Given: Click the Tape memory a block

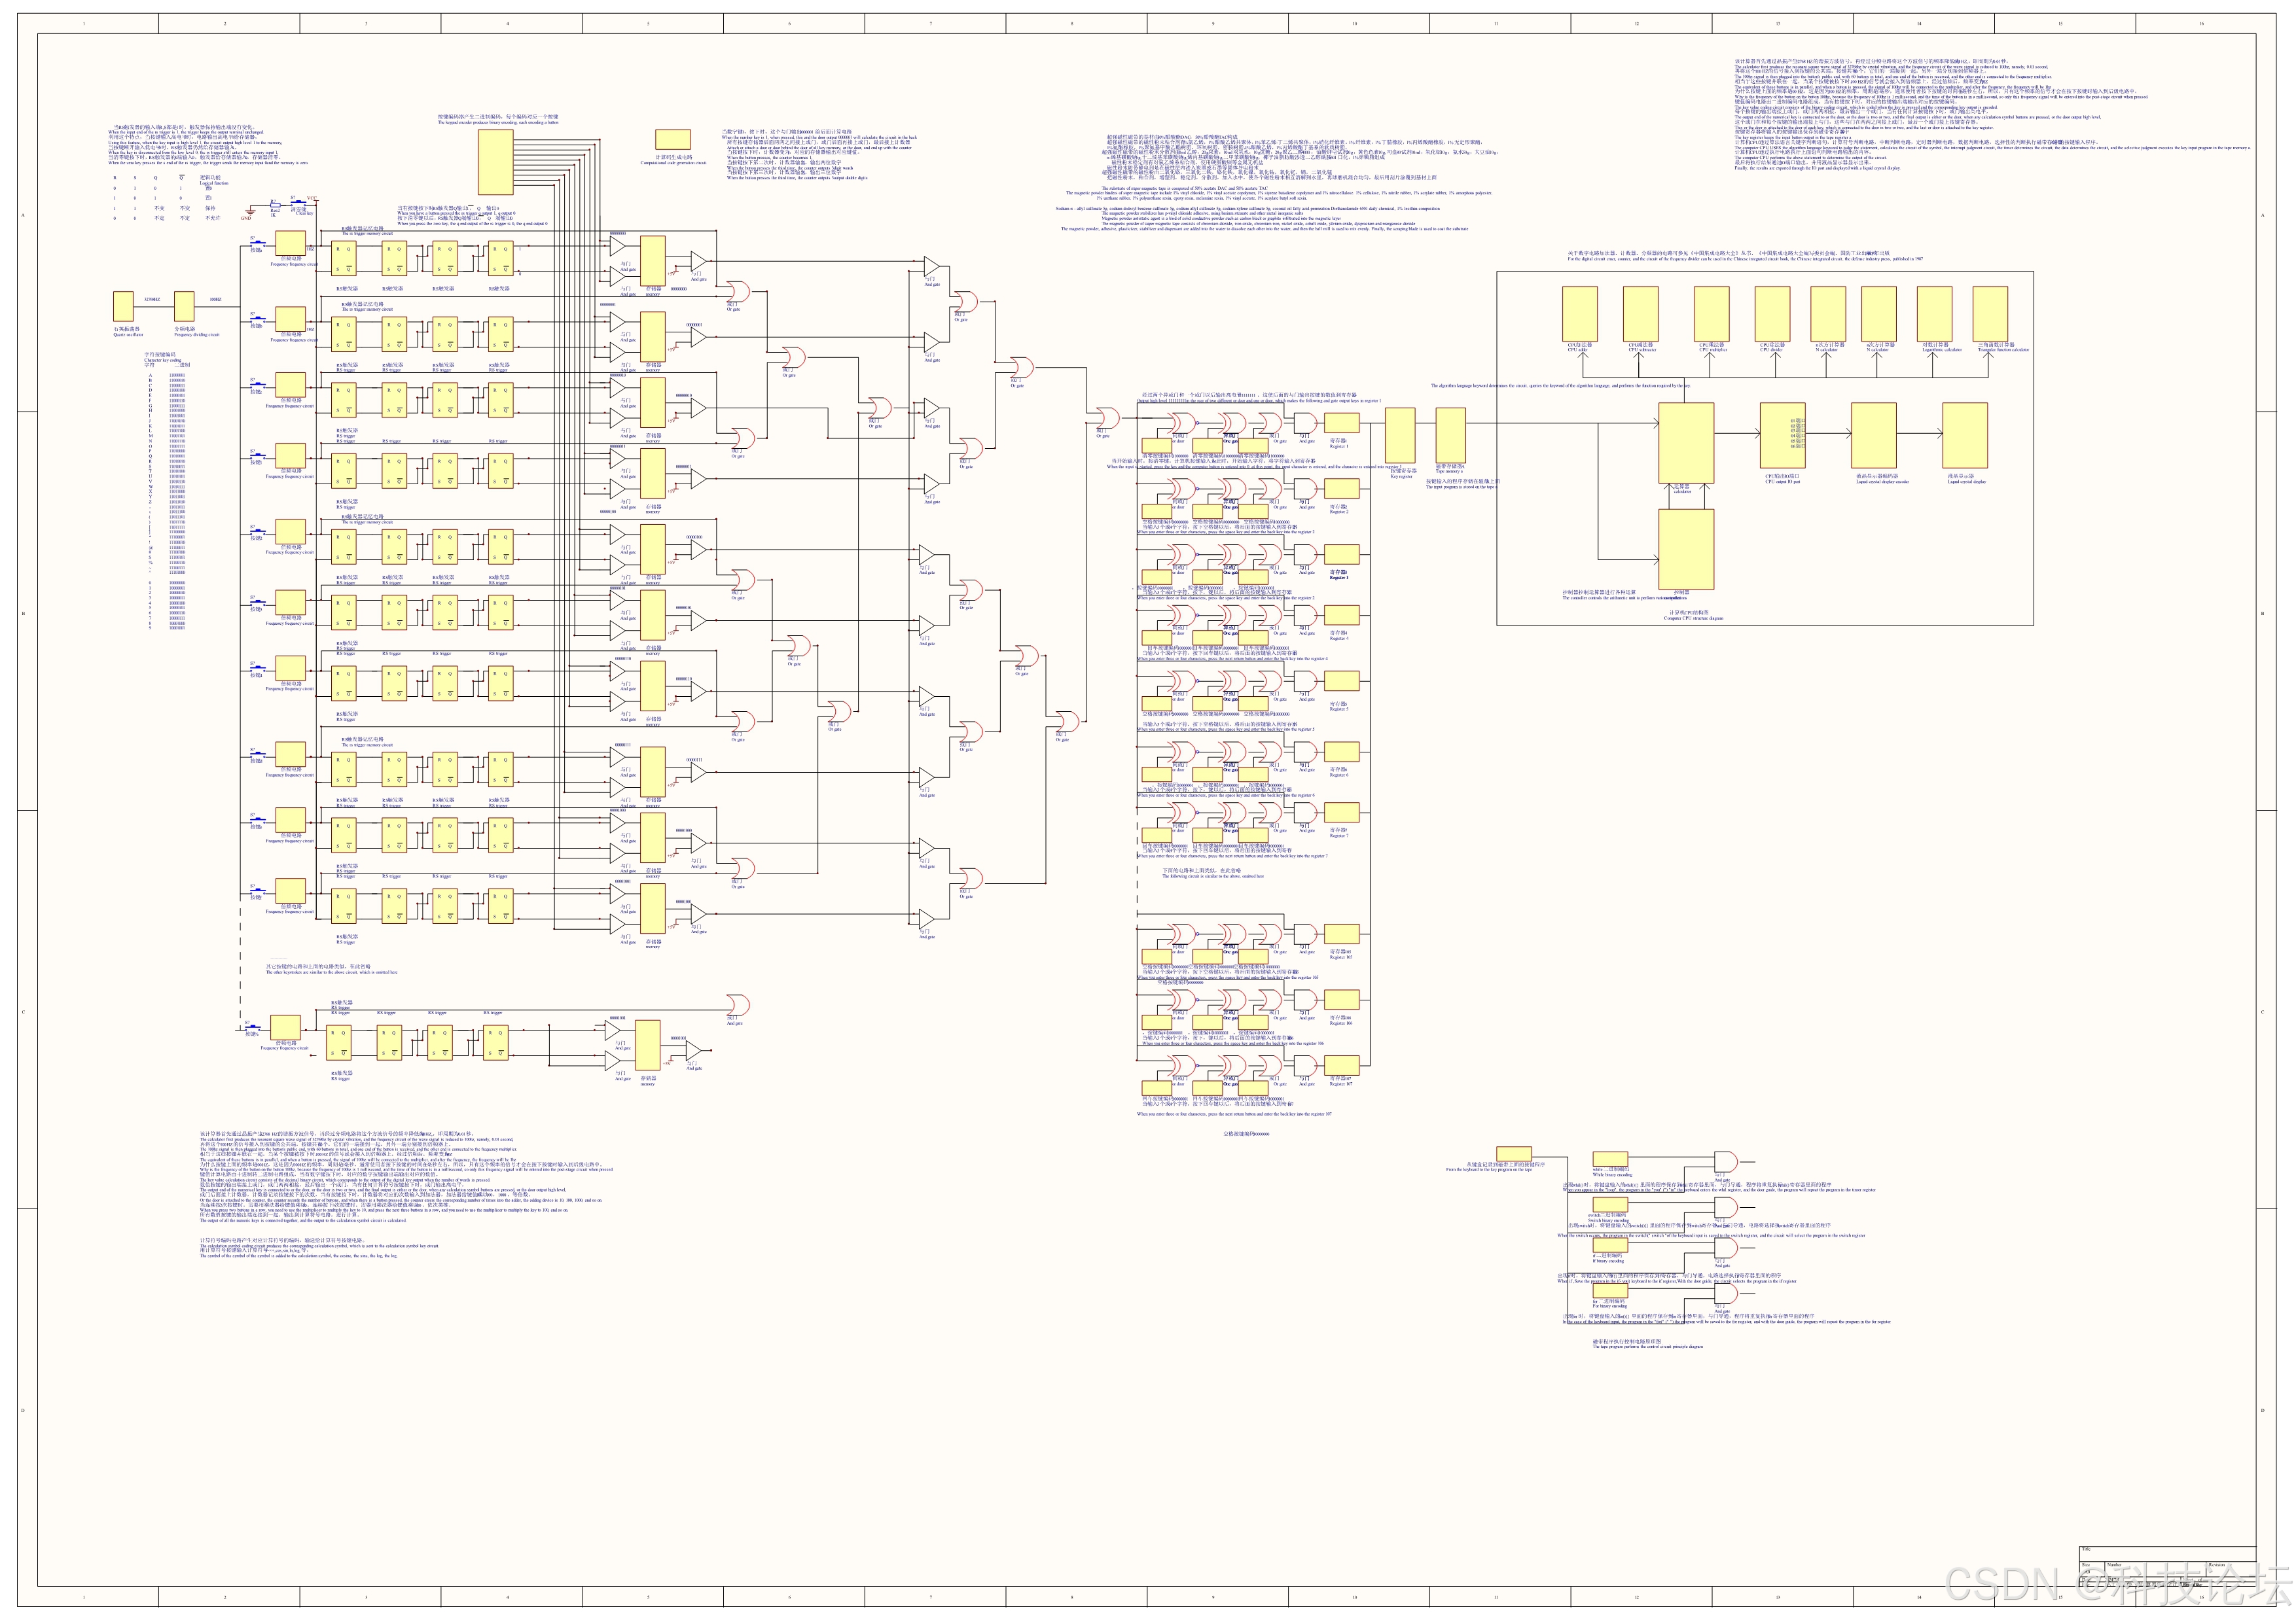Looking at the screenshot, I should pyautogui.click(x=1450, y=436).
